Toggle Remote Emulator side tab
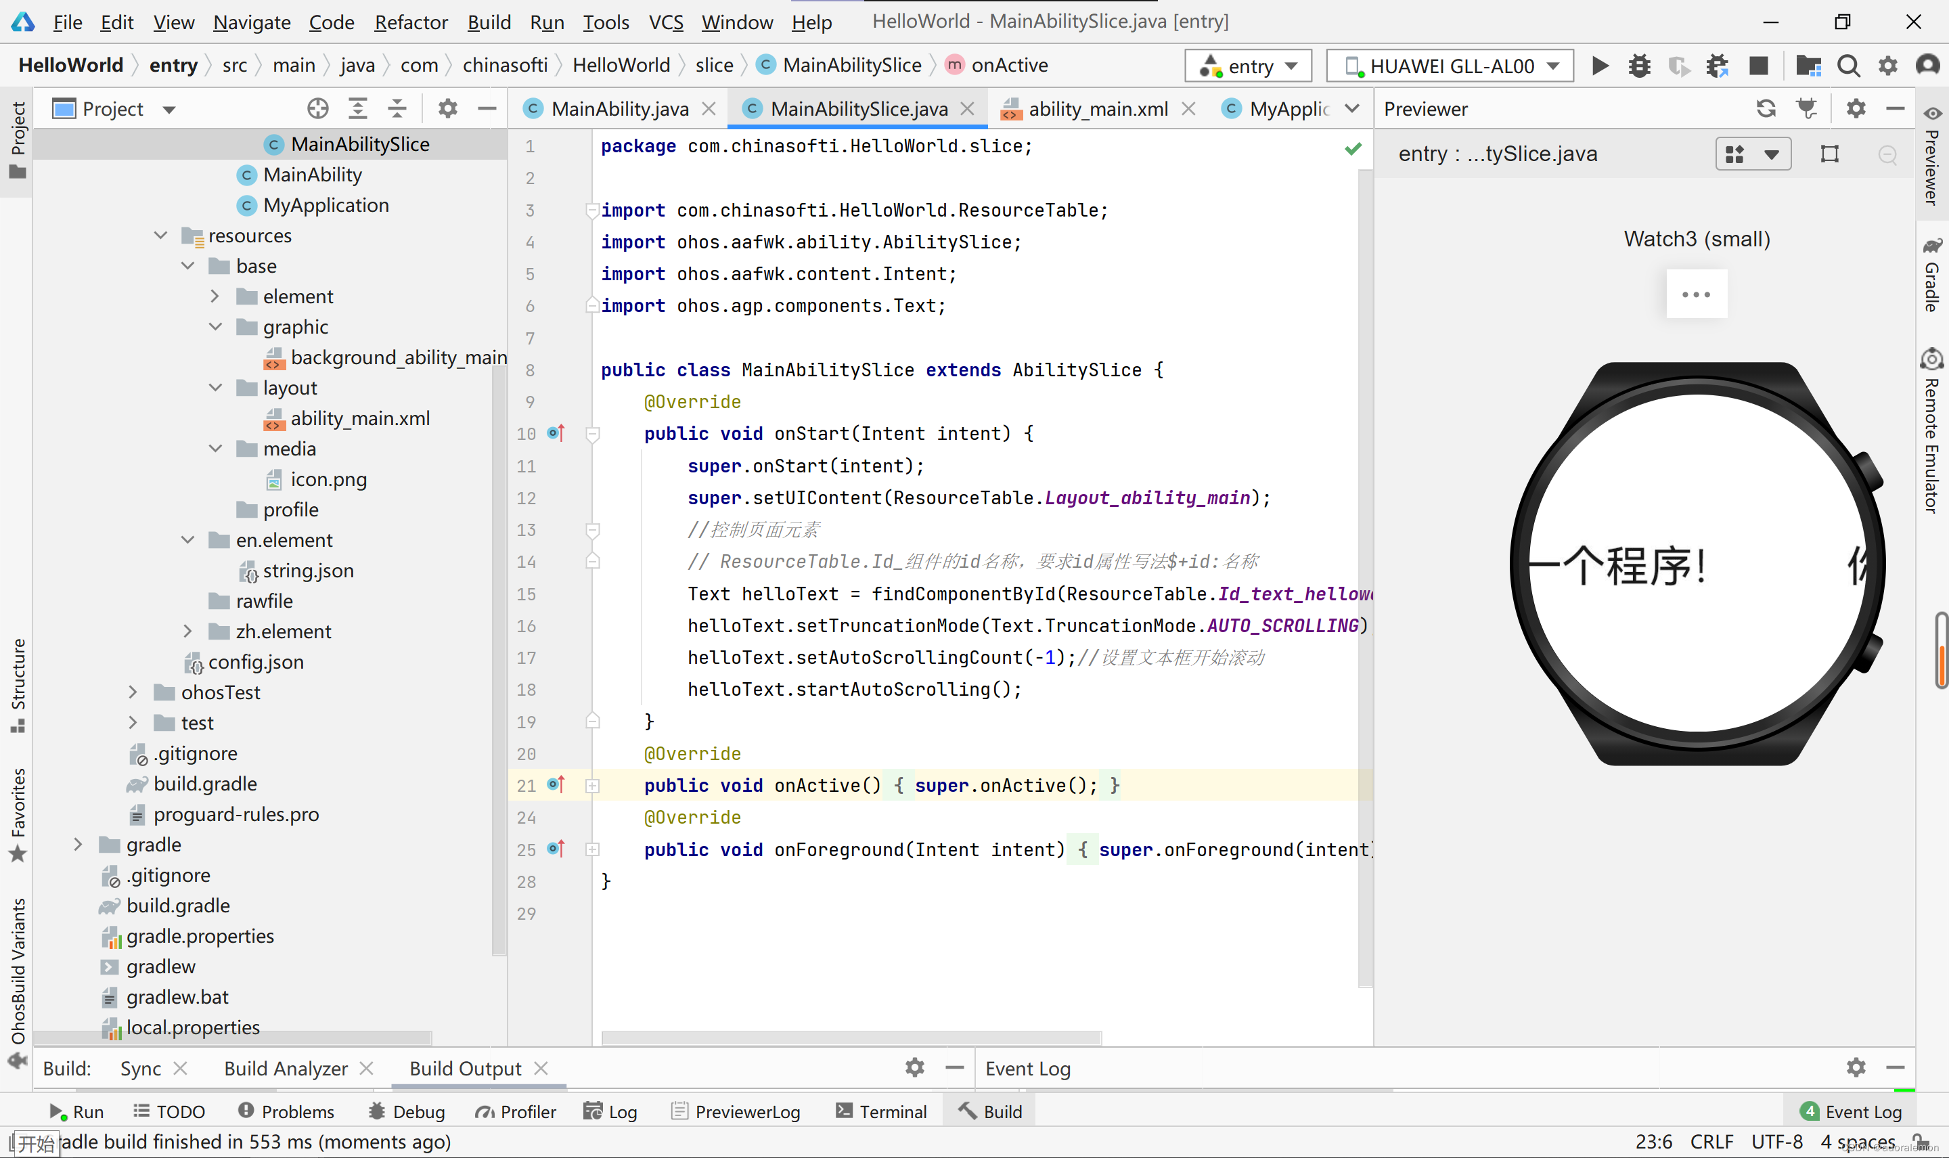 click(x=1932, y=429)
